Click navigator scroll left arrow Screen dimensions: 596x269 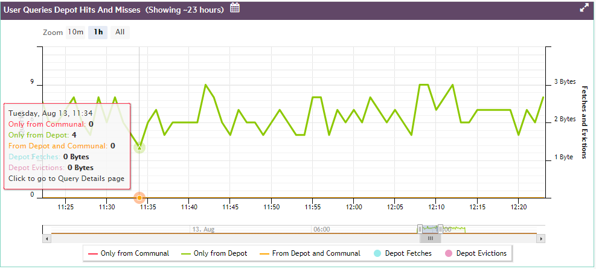click(46, 239)
